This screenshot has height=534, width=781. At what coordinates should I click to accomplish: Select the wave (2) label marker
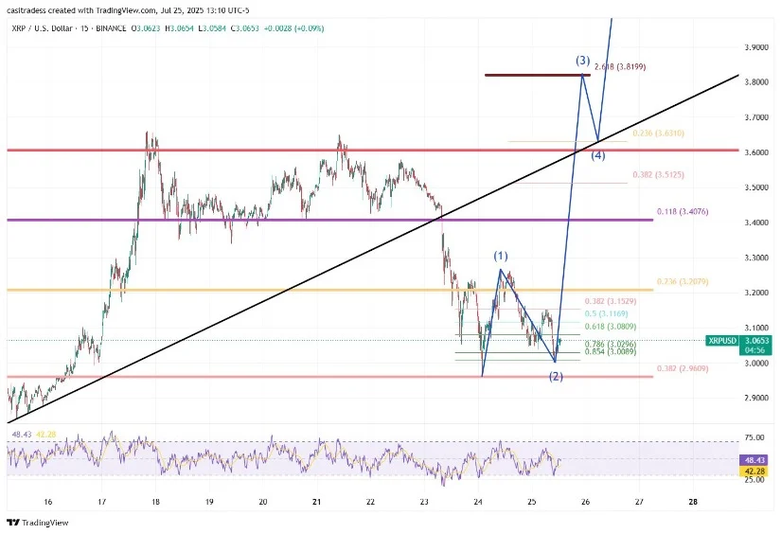(557, 377)
